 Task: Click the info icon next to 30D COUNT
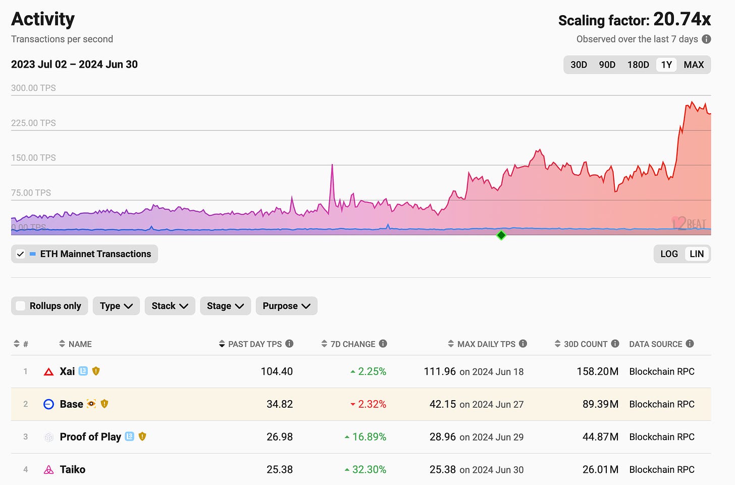[x=615, y=344]
